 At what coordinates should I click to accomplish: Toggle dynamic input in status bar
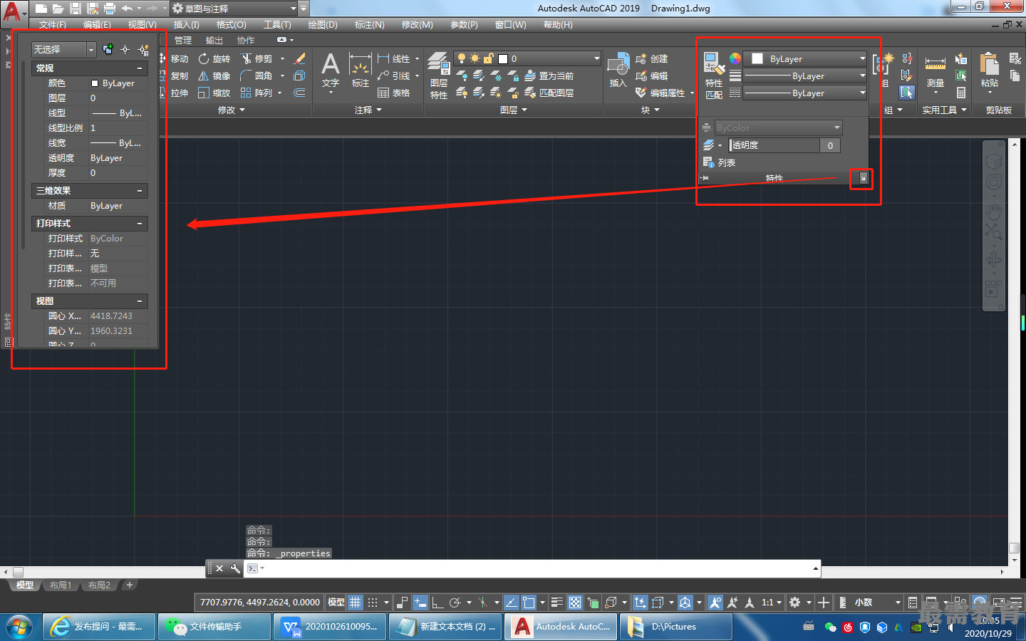point(420,603)
